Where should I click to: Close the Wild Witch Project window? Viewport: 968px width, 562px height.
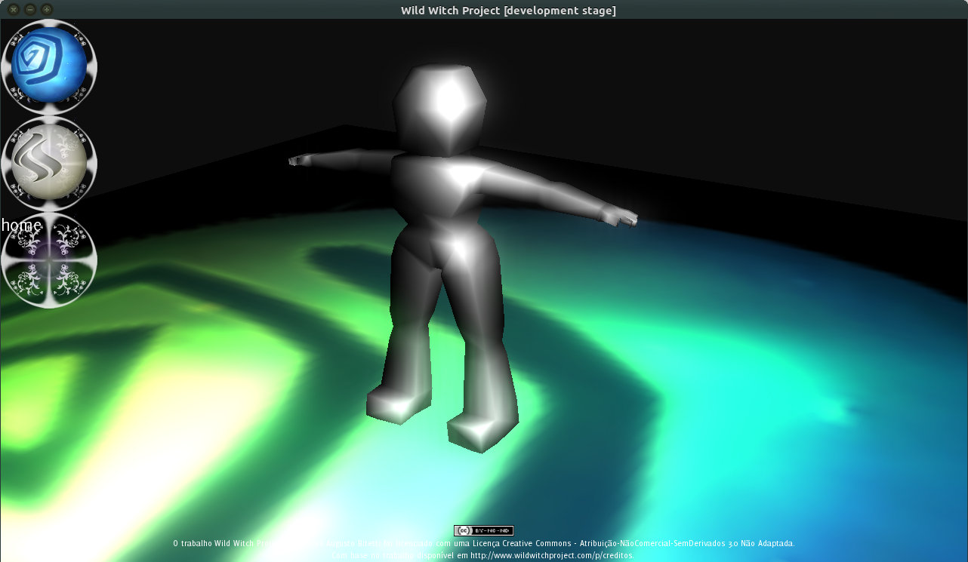(14, 10)
